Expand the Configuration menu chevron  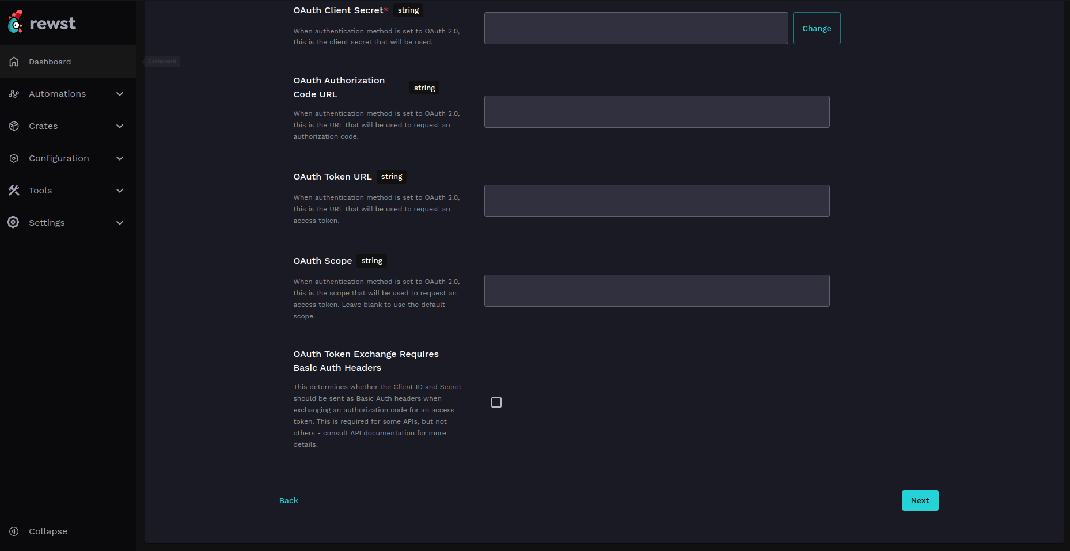coord(120,158)
